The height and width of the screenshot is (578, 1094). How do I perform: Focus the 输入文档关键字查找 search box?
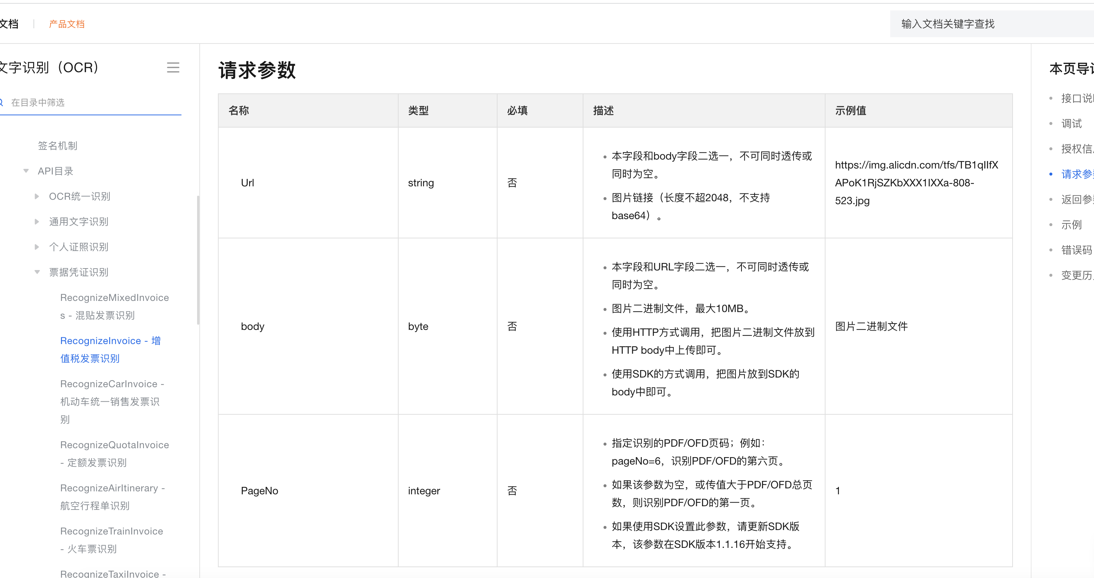point(992,24)
